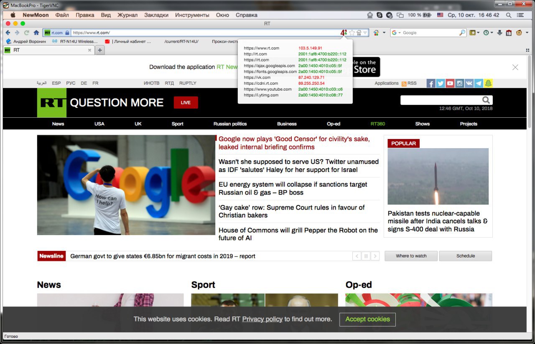Pause the Newsline ticker
This screenshot has height=344, width=535.
tap(366, 256)
